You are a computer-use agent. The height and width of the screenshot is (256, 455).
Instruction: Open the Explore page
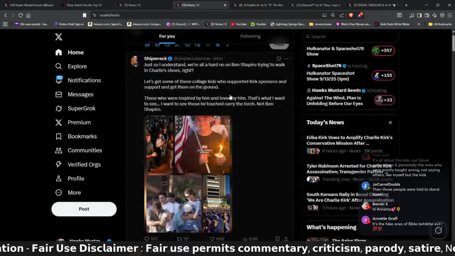point(71,66)
